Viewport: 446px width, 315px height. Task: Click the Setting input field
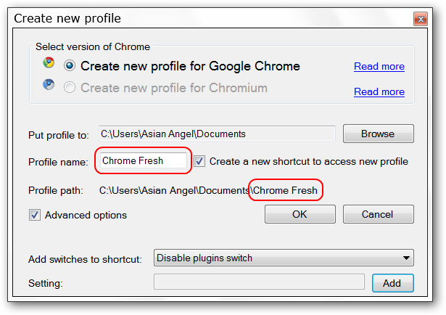[x=259, y=282]
